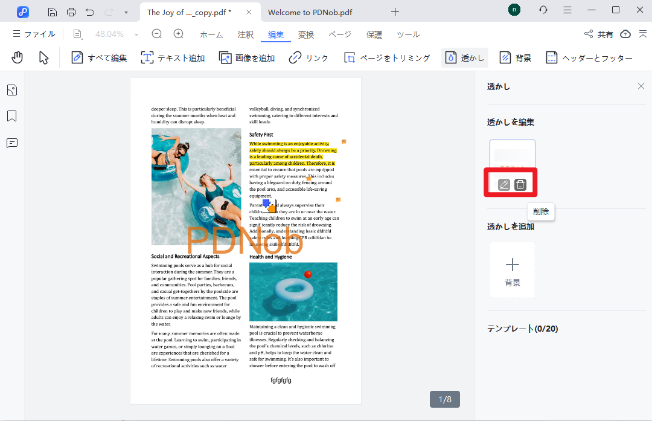Edit the watermark using the pencil icon

[503, 184]
